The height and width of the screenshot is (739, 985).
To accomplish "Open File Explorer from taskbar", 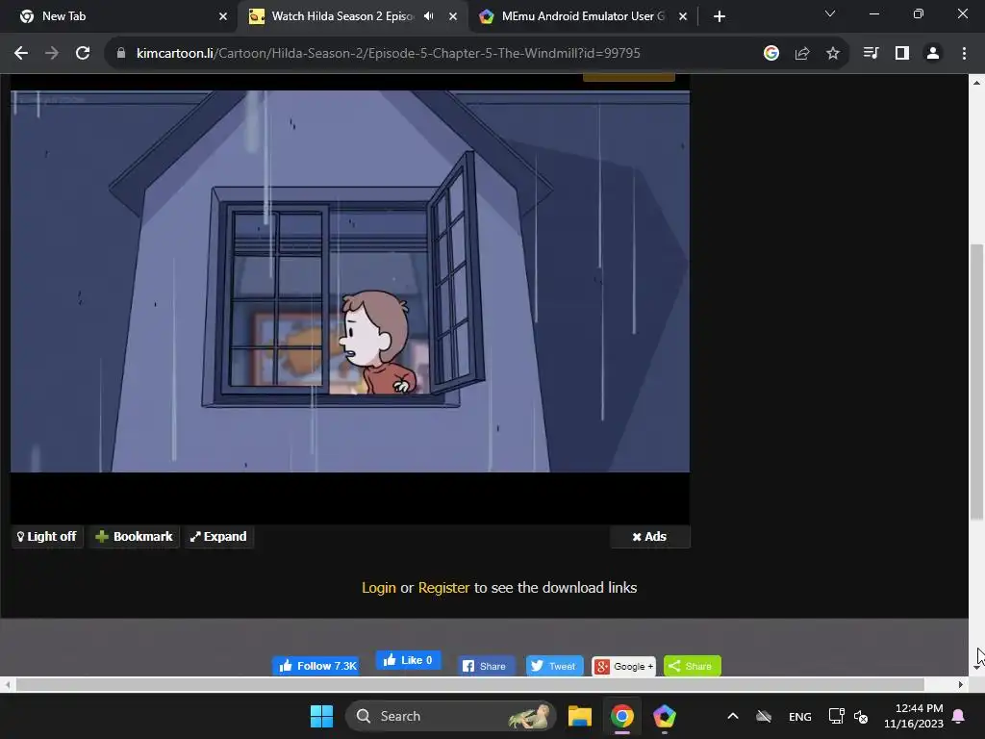I will tap(580, 716).
